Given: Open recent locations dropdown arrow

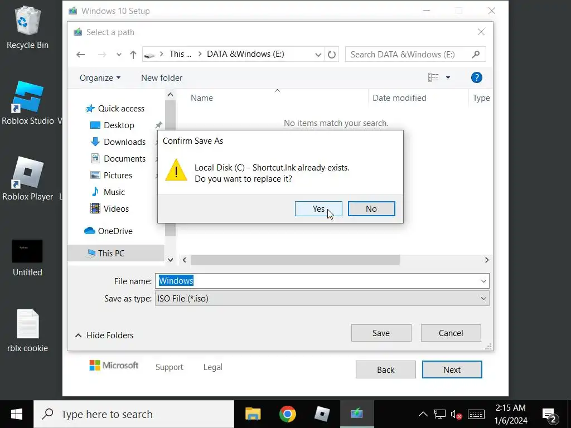Looking at the screenshot, I should point(119,55).
